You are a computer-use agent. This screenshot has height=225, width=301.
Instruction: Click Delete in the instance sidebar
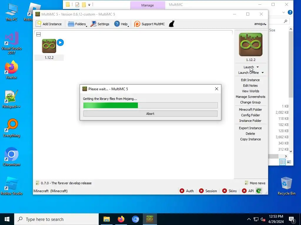pos(250,134)
